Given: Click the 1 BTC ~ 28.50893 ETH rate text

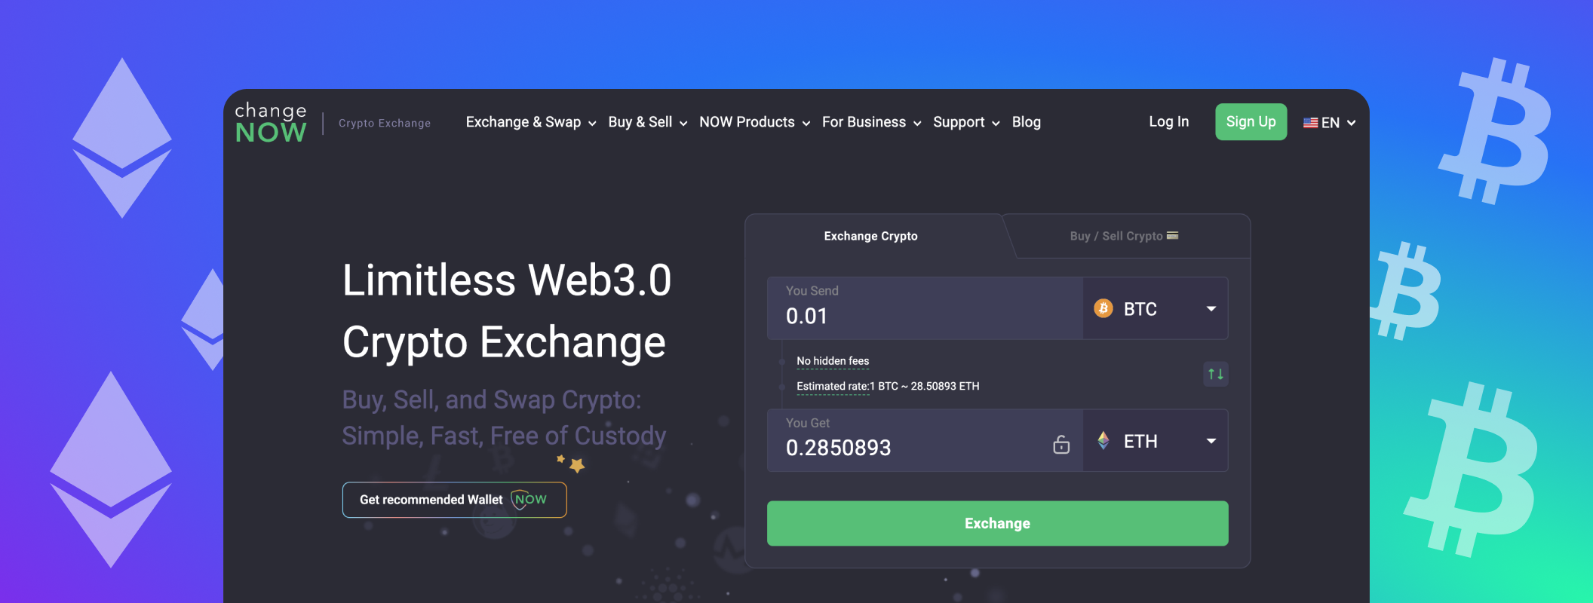Looking at the screenshot, I should click(925, 386).
